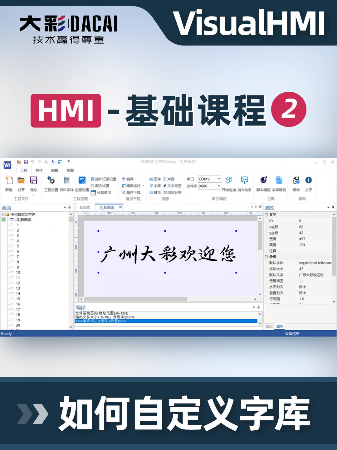Screen dimensions: 337x450
Task: Switch to the 图层 panel tab
Action: 269,326
